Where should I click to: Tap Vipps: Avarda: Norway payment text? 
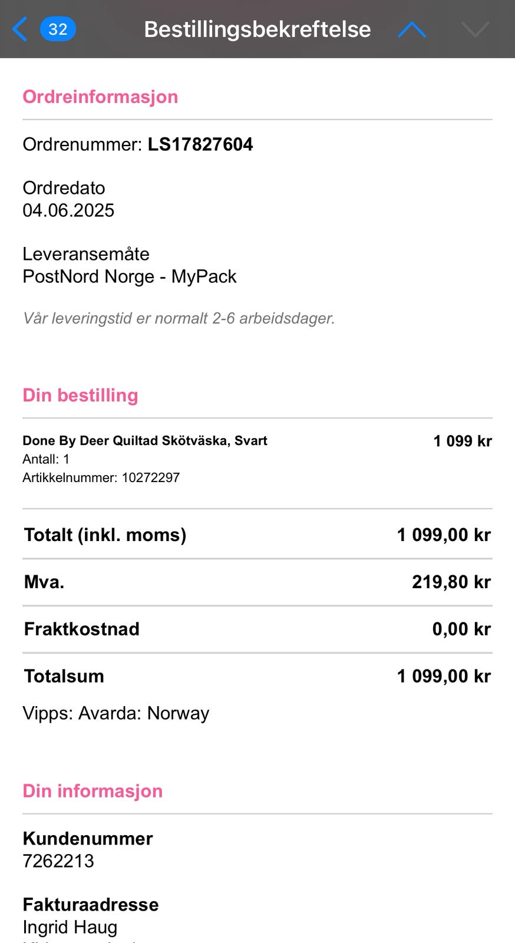(x=116, y=713)
